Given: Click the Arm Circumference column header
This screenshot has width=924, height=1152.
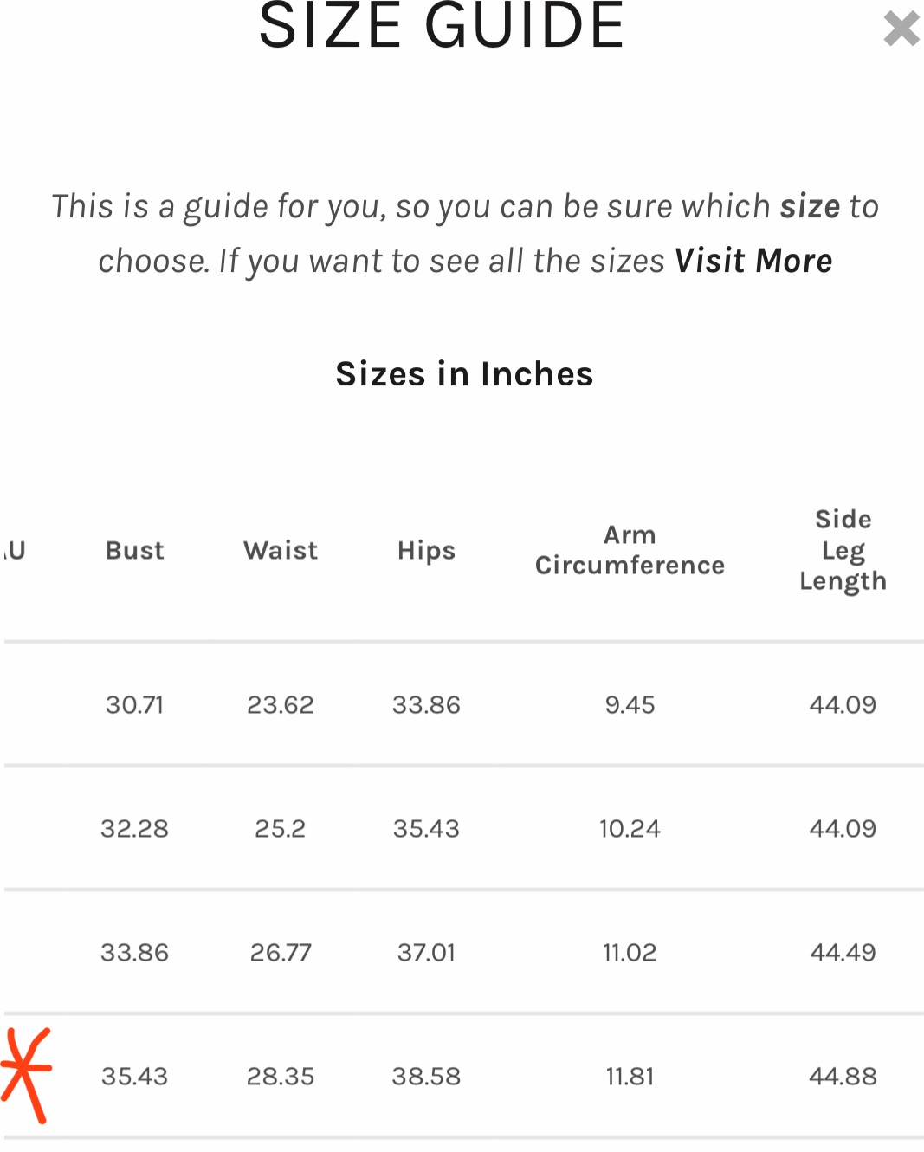Looking at the screenshot, I should [630, 550].
